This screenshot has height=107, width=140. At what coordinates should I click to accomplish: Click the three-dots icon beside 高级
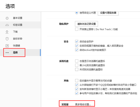(7, 53)
